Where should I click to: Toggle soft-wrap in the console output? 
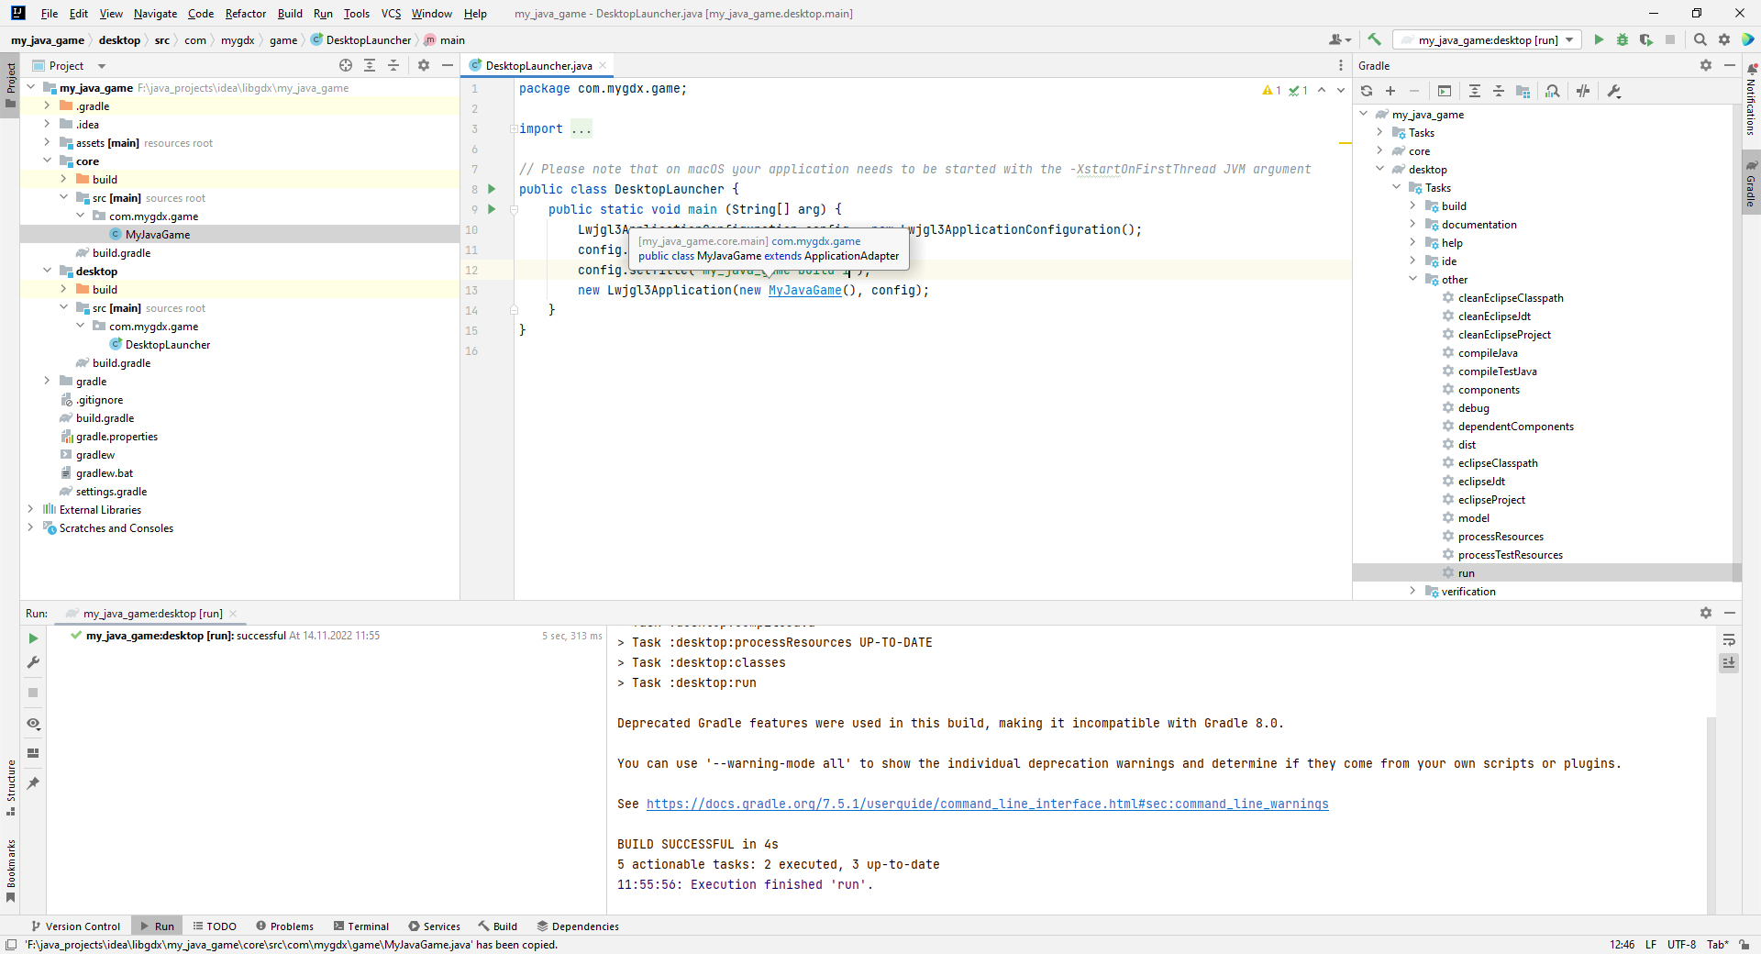point(1729,639)
